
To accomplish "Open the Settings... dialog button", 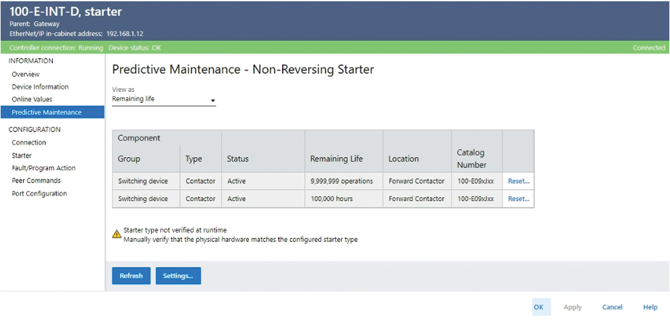I will [178, 276].
